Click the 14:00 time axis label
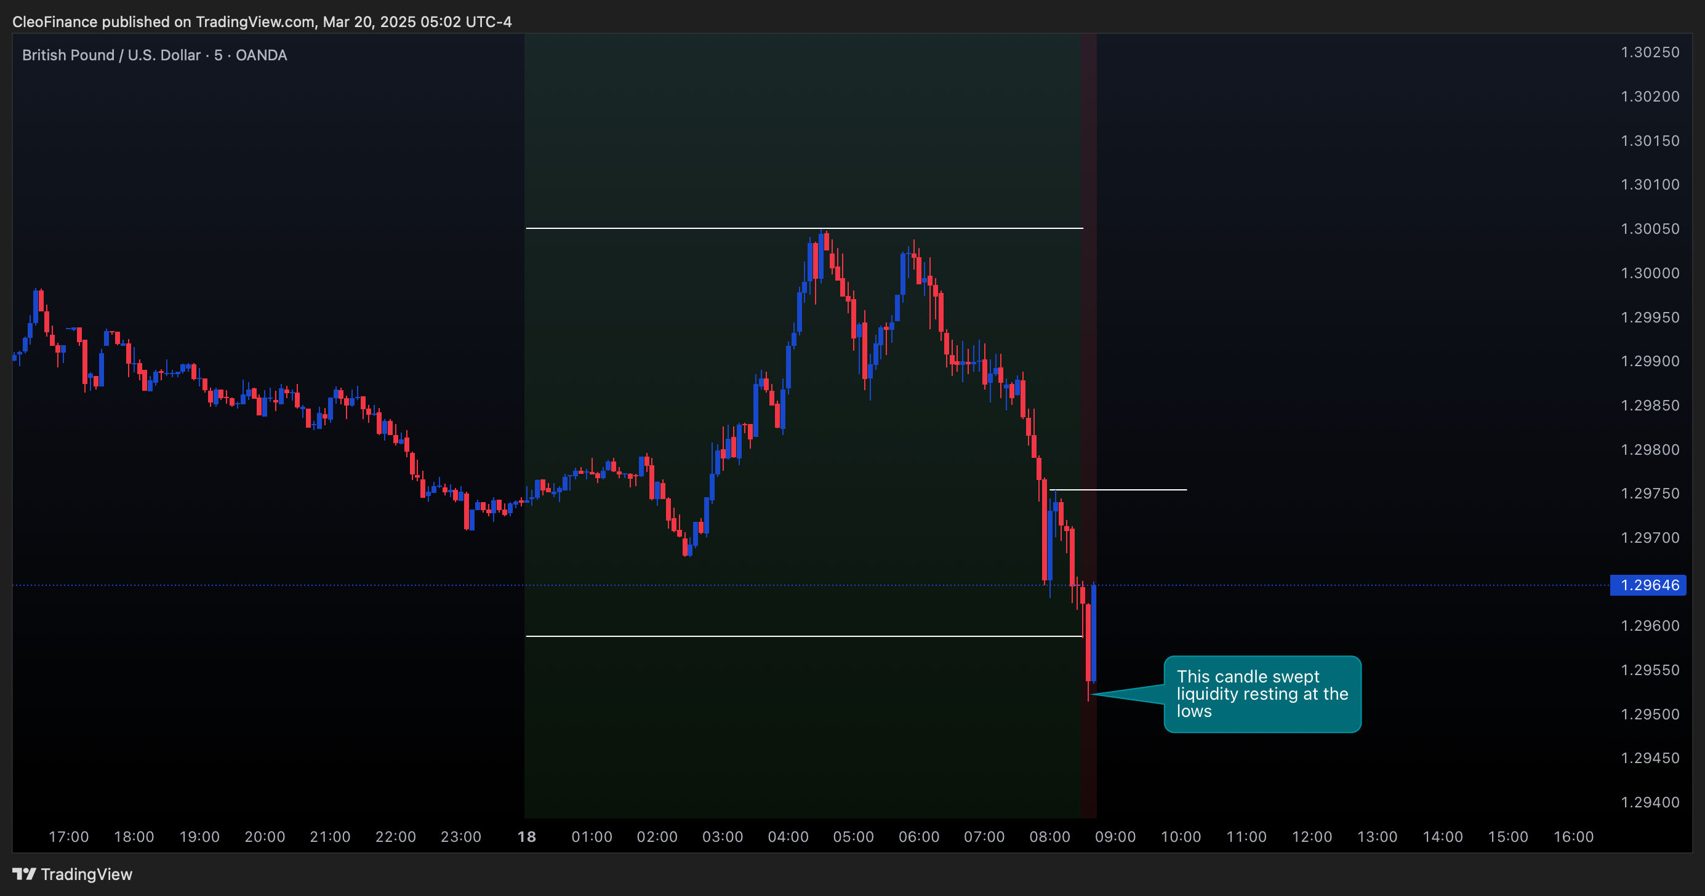This screenshot has width=1705, height=896. [1443, 837]
